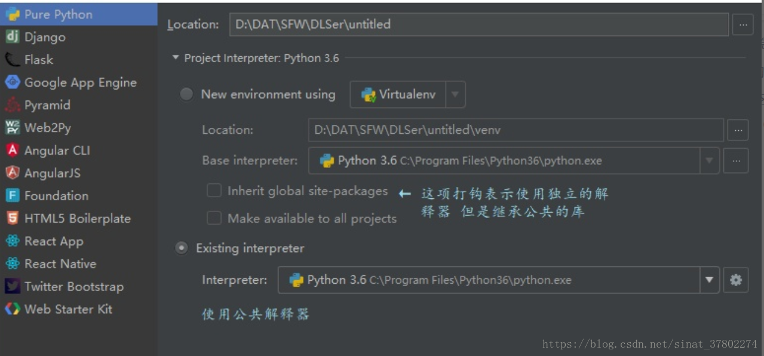The width and height of the screenshot is (764, 356).
Task: Select the New environment using radio button
Action: [x=187, y=94]
